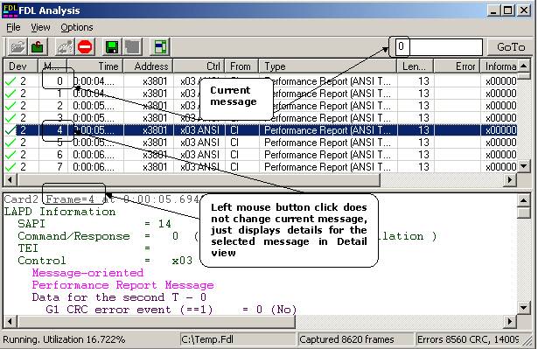Select message row number 6
538x349 pixels.
pyautogui.click(x=260, y=155)
